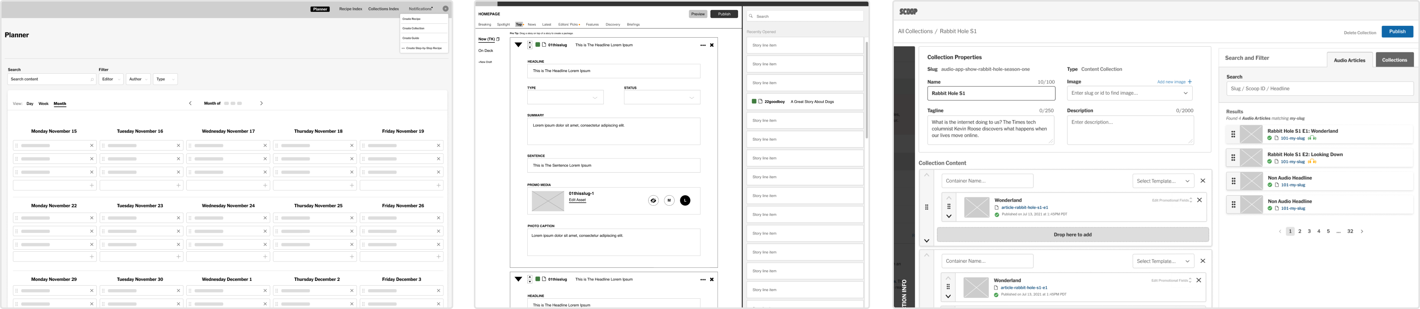The height and width of the screenshot is (309, 1420).
Task: Remove the first container with X
Action: [1203, 181]
